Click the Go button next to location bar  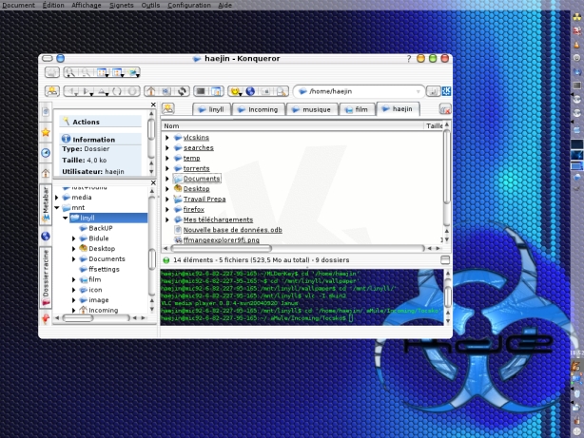pos(433,91)
